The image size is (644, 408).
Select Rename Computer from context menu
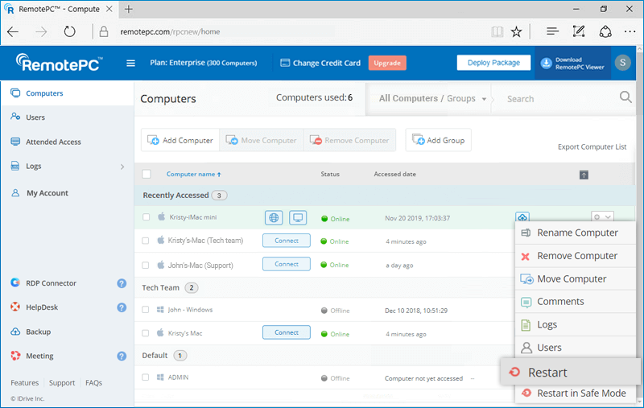[576, 233]
